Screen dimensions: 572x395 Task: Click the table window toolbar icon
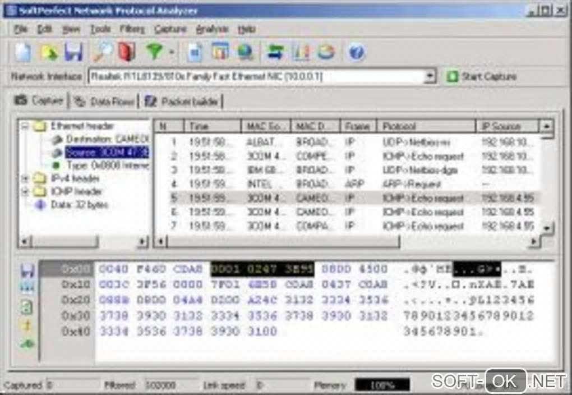click(220, 52)
